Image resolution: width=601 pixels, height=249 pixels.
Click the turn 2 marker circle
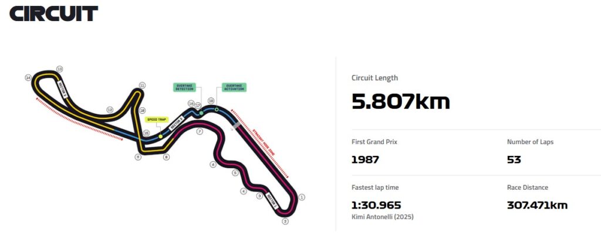click(285, 221)
